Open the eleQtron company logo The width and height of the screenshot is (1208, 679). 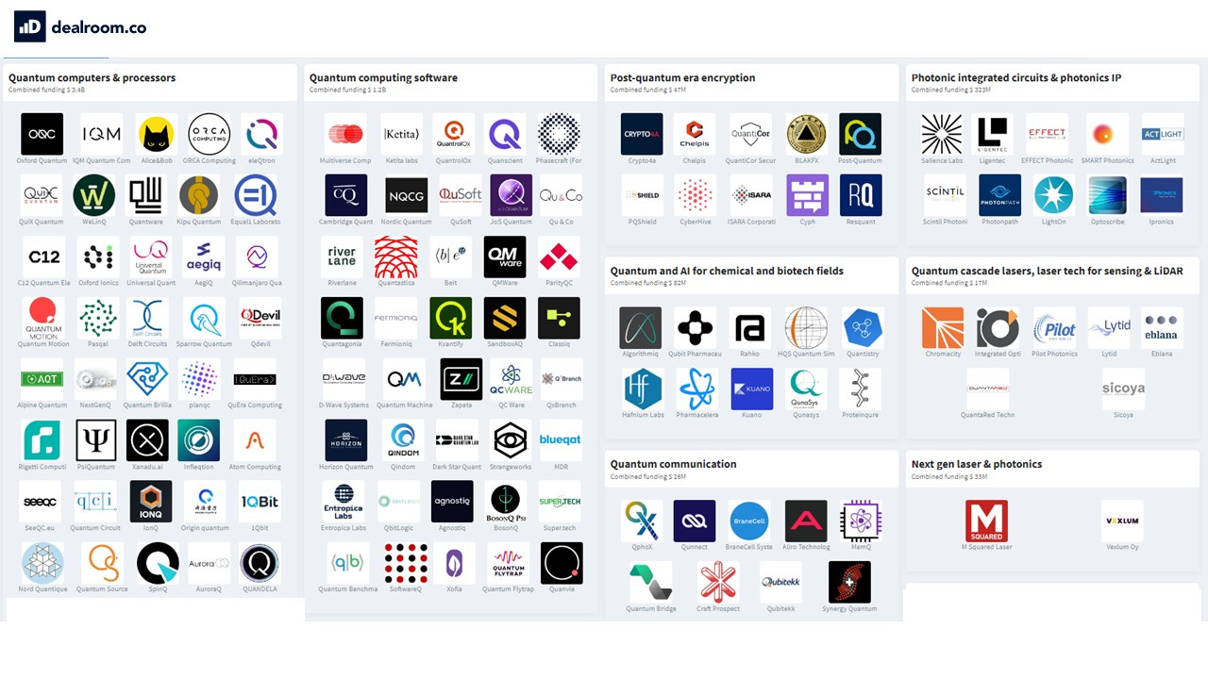[261, 134]
